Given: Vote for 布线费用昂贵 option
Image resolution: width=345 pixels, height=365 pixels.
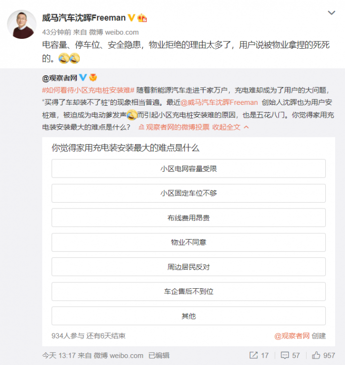Looking at the screenshot, I should pyautogui.click(x=188, y=217).
